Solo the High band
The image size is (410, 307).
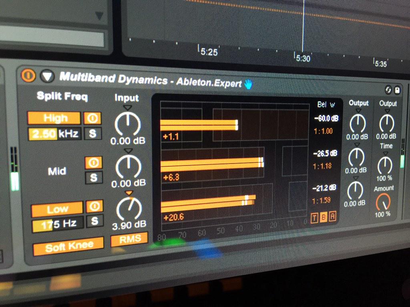click(x=93, y=134)
